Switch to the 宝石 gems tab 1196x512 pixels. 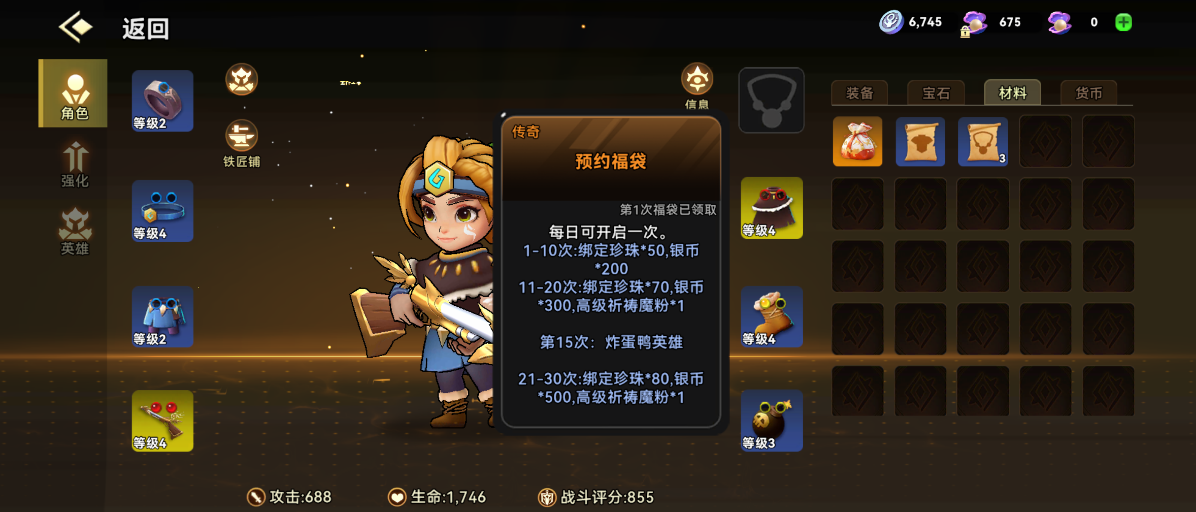(936, 93)
